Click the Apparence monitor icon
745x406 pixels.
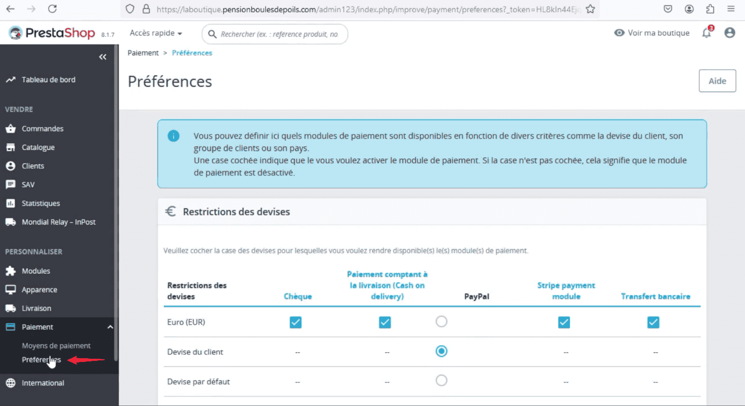[x=10, y=289]
